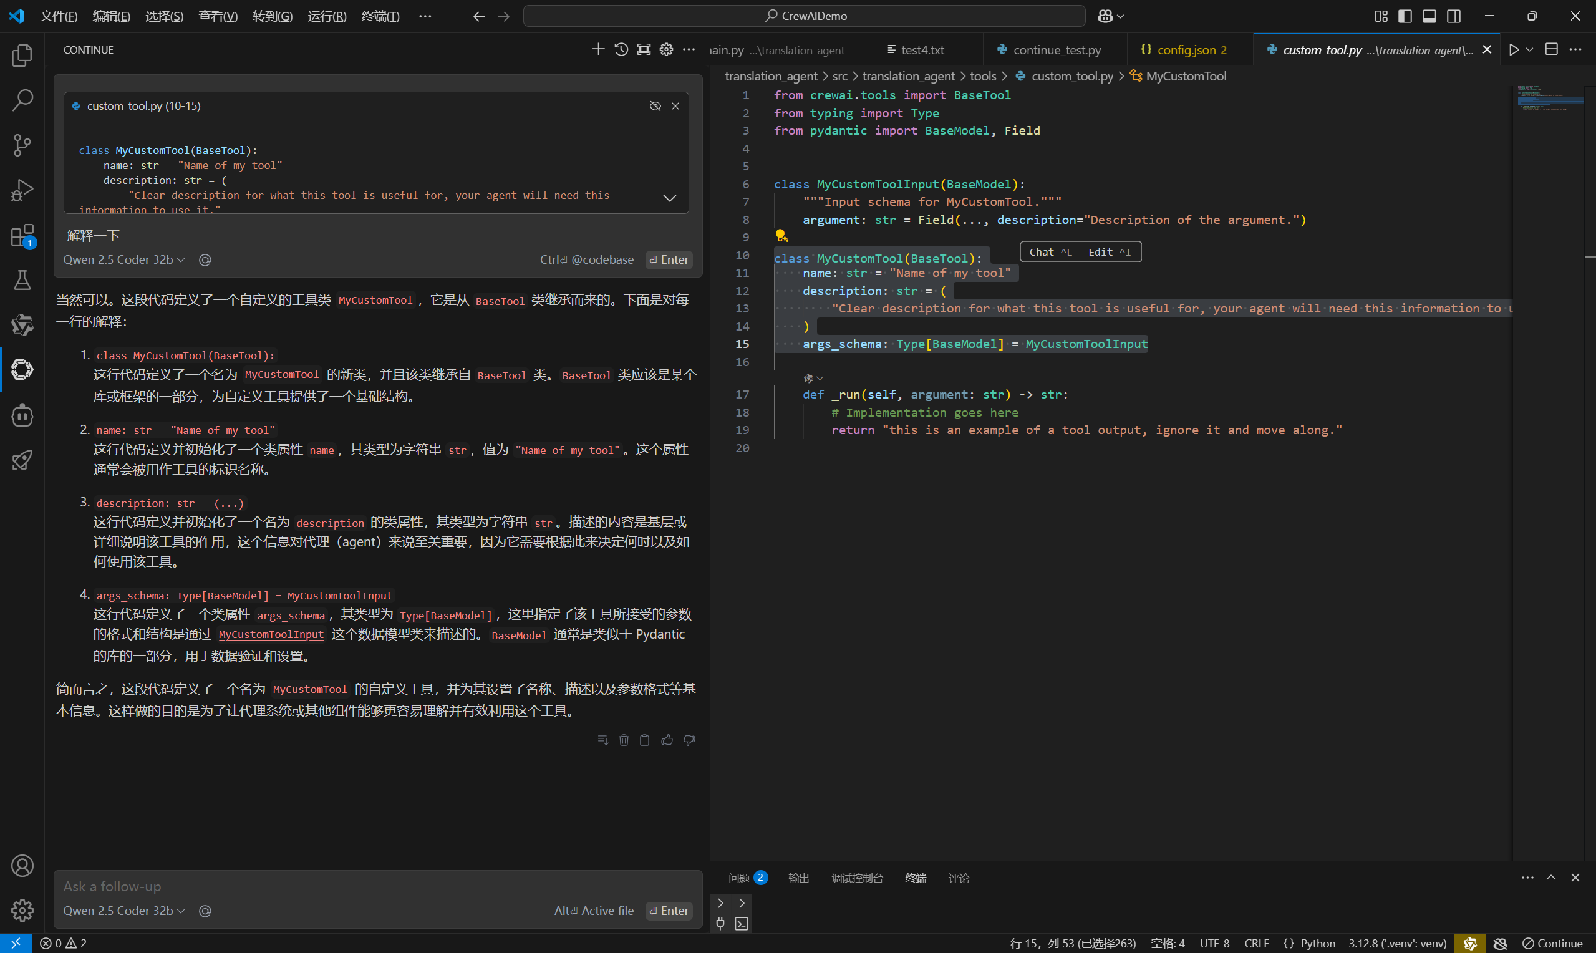1596x953 pixels.
Task: Switch to the test4.txt editor tab
Action: tap(922, 49)
